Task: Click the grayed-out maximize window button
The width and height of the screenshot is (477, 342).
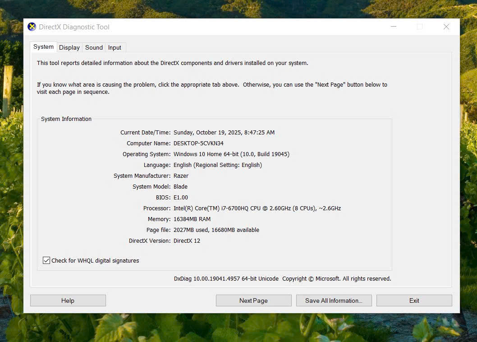Action: click(x=420, y=27)
